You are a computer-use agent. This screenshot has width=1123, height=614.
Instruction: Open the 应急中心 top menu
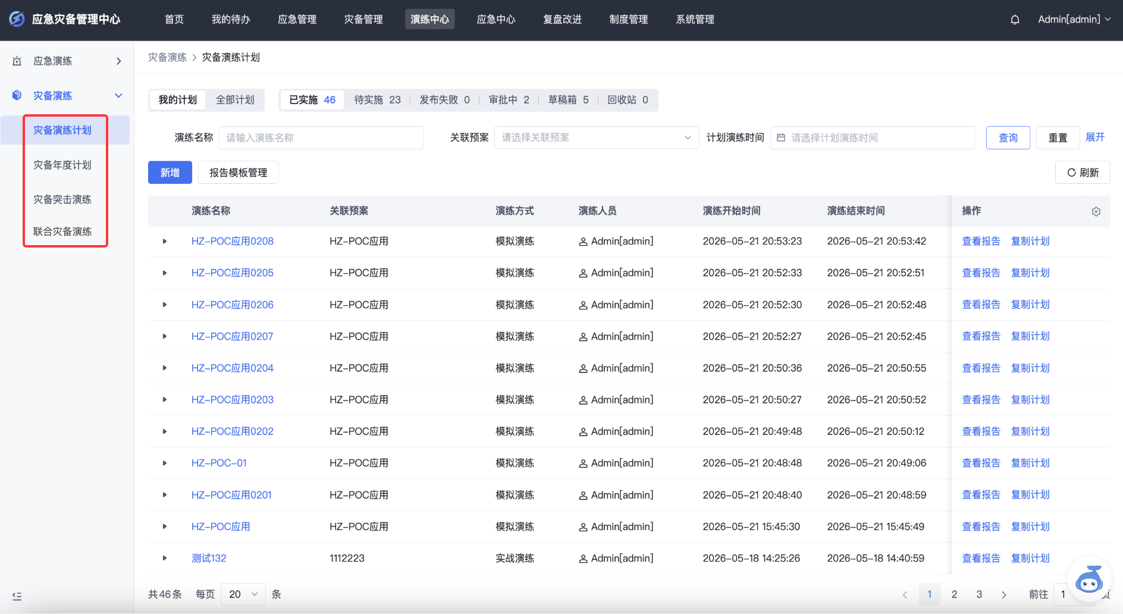[496, 20]
